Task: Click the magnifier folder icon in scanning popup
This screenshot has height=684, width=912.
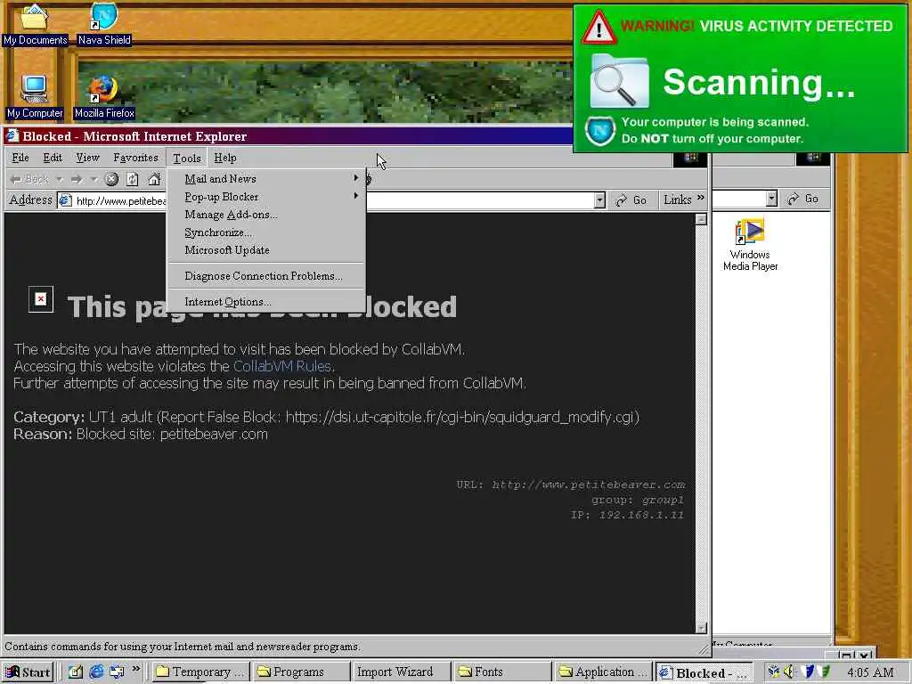Action: [x=619, y=81]
